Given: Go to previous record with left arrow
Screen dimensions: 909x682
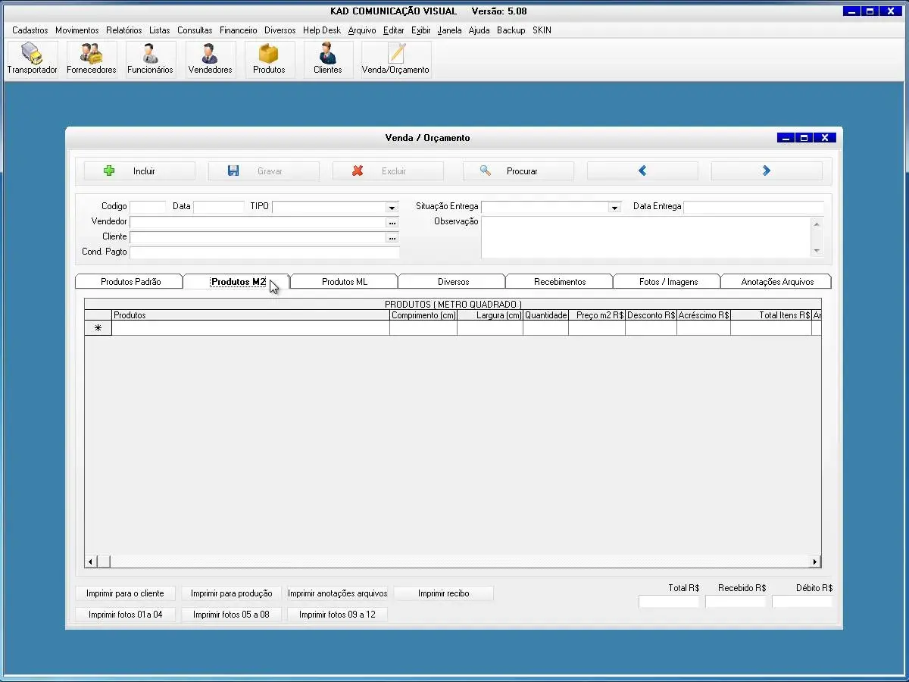Looking at the screenshot, I should pyautogui.click(x=642, y=171).
